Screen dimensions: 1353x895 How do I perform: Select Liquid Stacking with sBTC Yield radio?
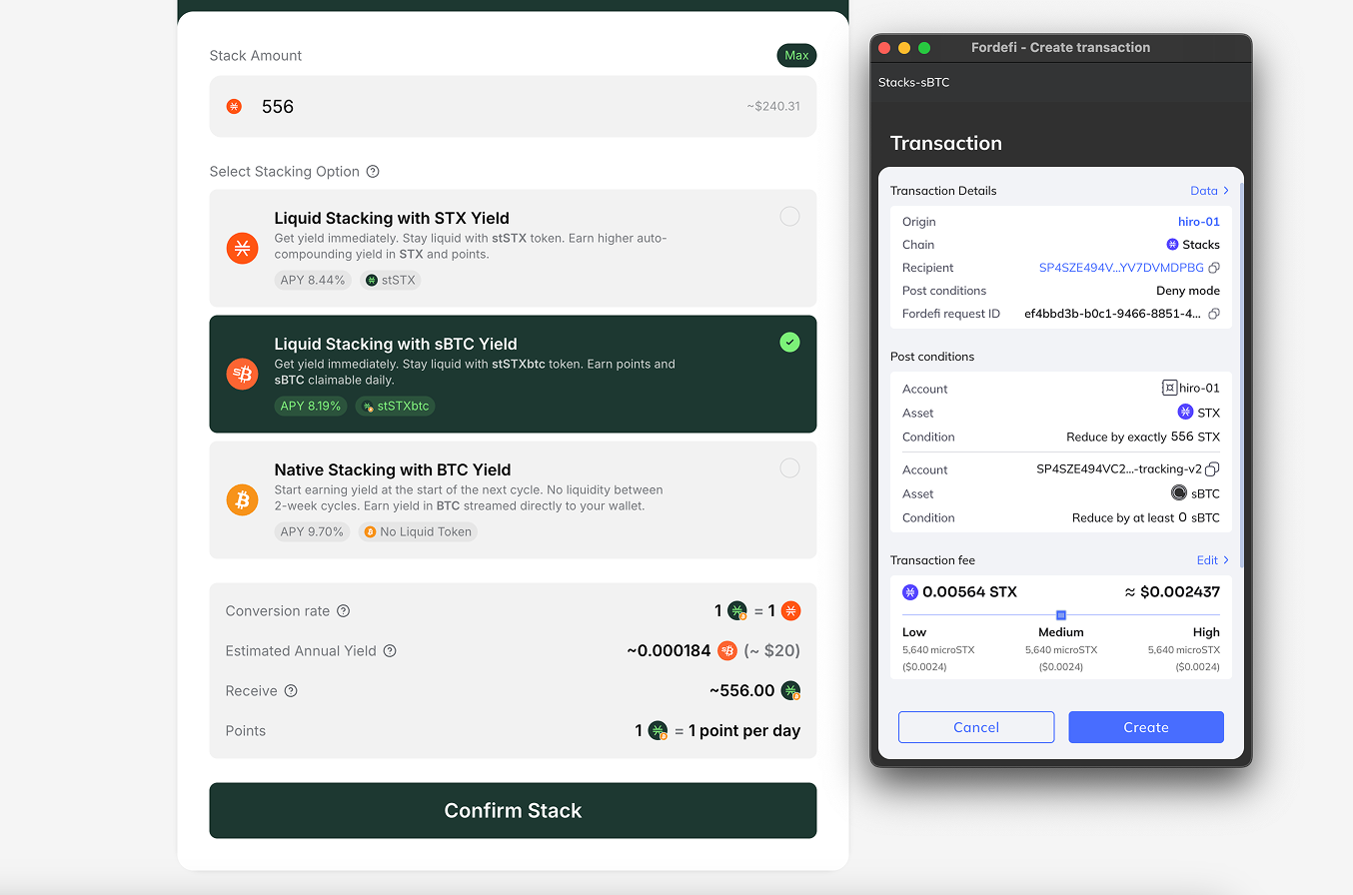click(x=789, y=343)
